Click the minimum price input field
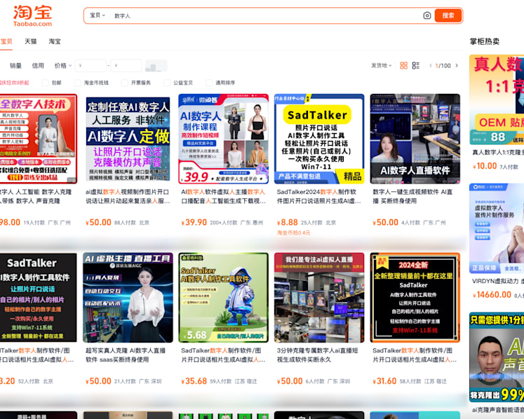The image size is (524, 419). (90, 66)
